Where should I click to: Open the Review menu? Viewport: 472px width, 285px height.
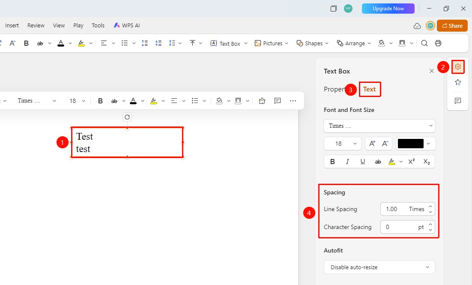pos(36,26)
